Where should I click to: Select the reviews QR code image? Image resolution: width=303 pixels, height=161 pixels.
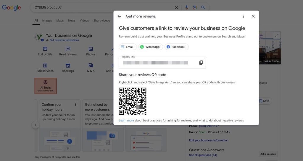point(133,101)
